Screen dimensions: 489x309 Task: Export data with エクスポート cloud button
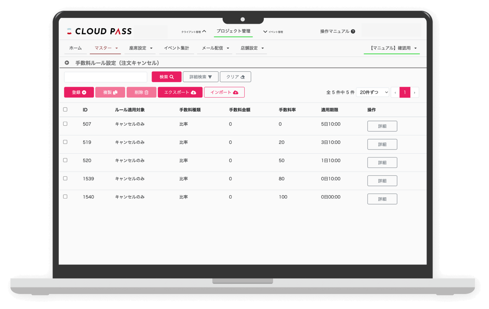coord(180,92)
